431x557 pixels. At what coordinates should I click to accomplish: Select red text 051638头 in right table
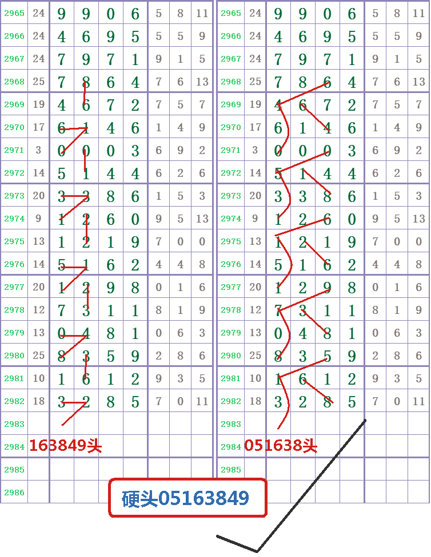point(281,446)
